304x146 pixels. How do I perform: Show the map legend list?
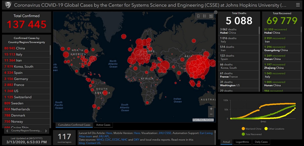(x=205, y=16)
